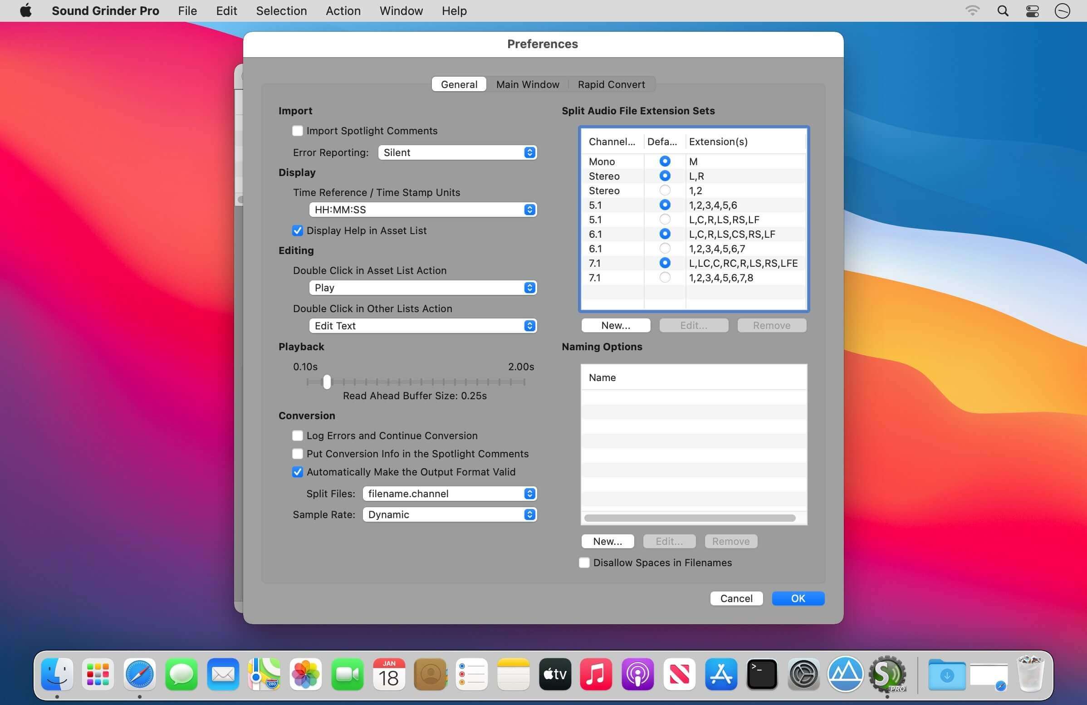
Task: Click the Spotlight search menu bar icon
Action: (x=1003, y=11)
